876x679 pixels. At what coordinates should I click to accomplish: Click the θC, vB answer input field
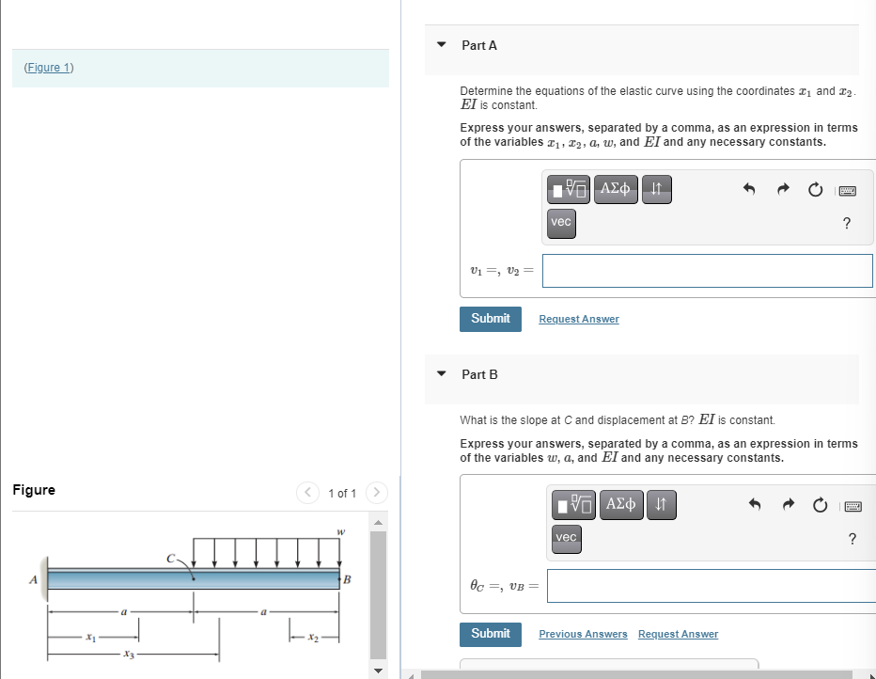tap(712, 586)
